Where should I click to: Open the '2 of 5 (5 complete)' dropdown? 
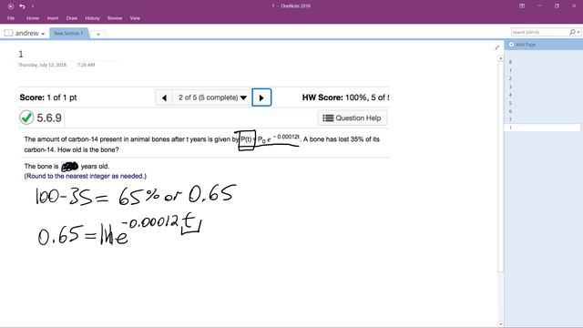pos(212,97)
